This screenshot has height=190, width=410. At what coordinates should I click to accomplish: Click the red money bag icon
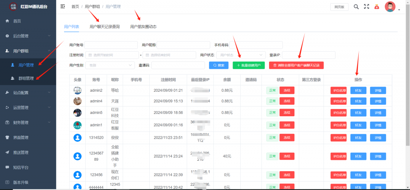click(x=377, y=6)
